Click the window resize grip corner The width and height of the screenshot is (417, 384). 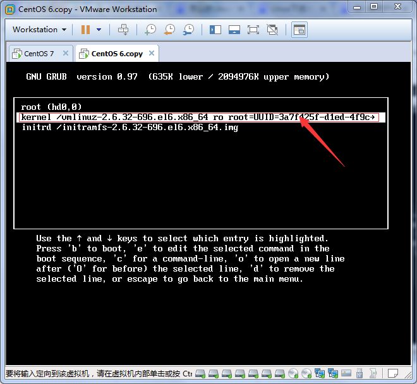coord(408,375)
